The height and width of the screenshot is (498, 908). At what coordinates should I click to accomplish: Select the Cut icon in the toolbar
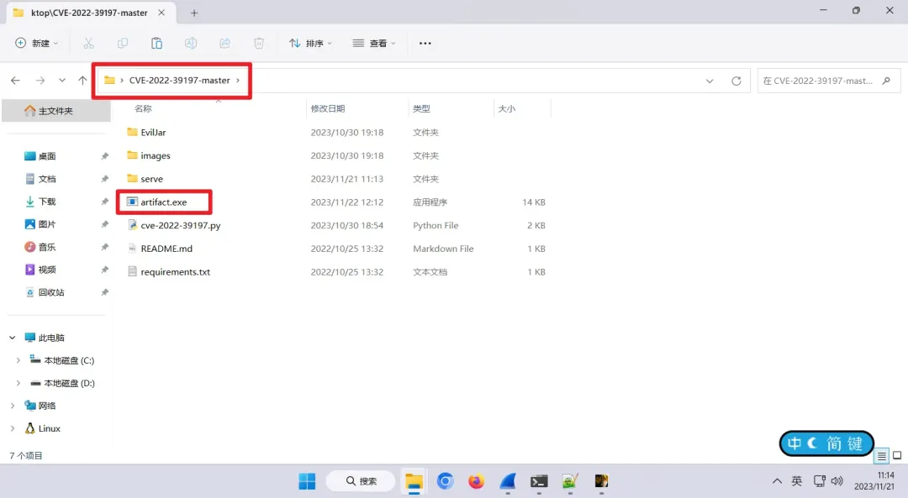pos(88,42)
